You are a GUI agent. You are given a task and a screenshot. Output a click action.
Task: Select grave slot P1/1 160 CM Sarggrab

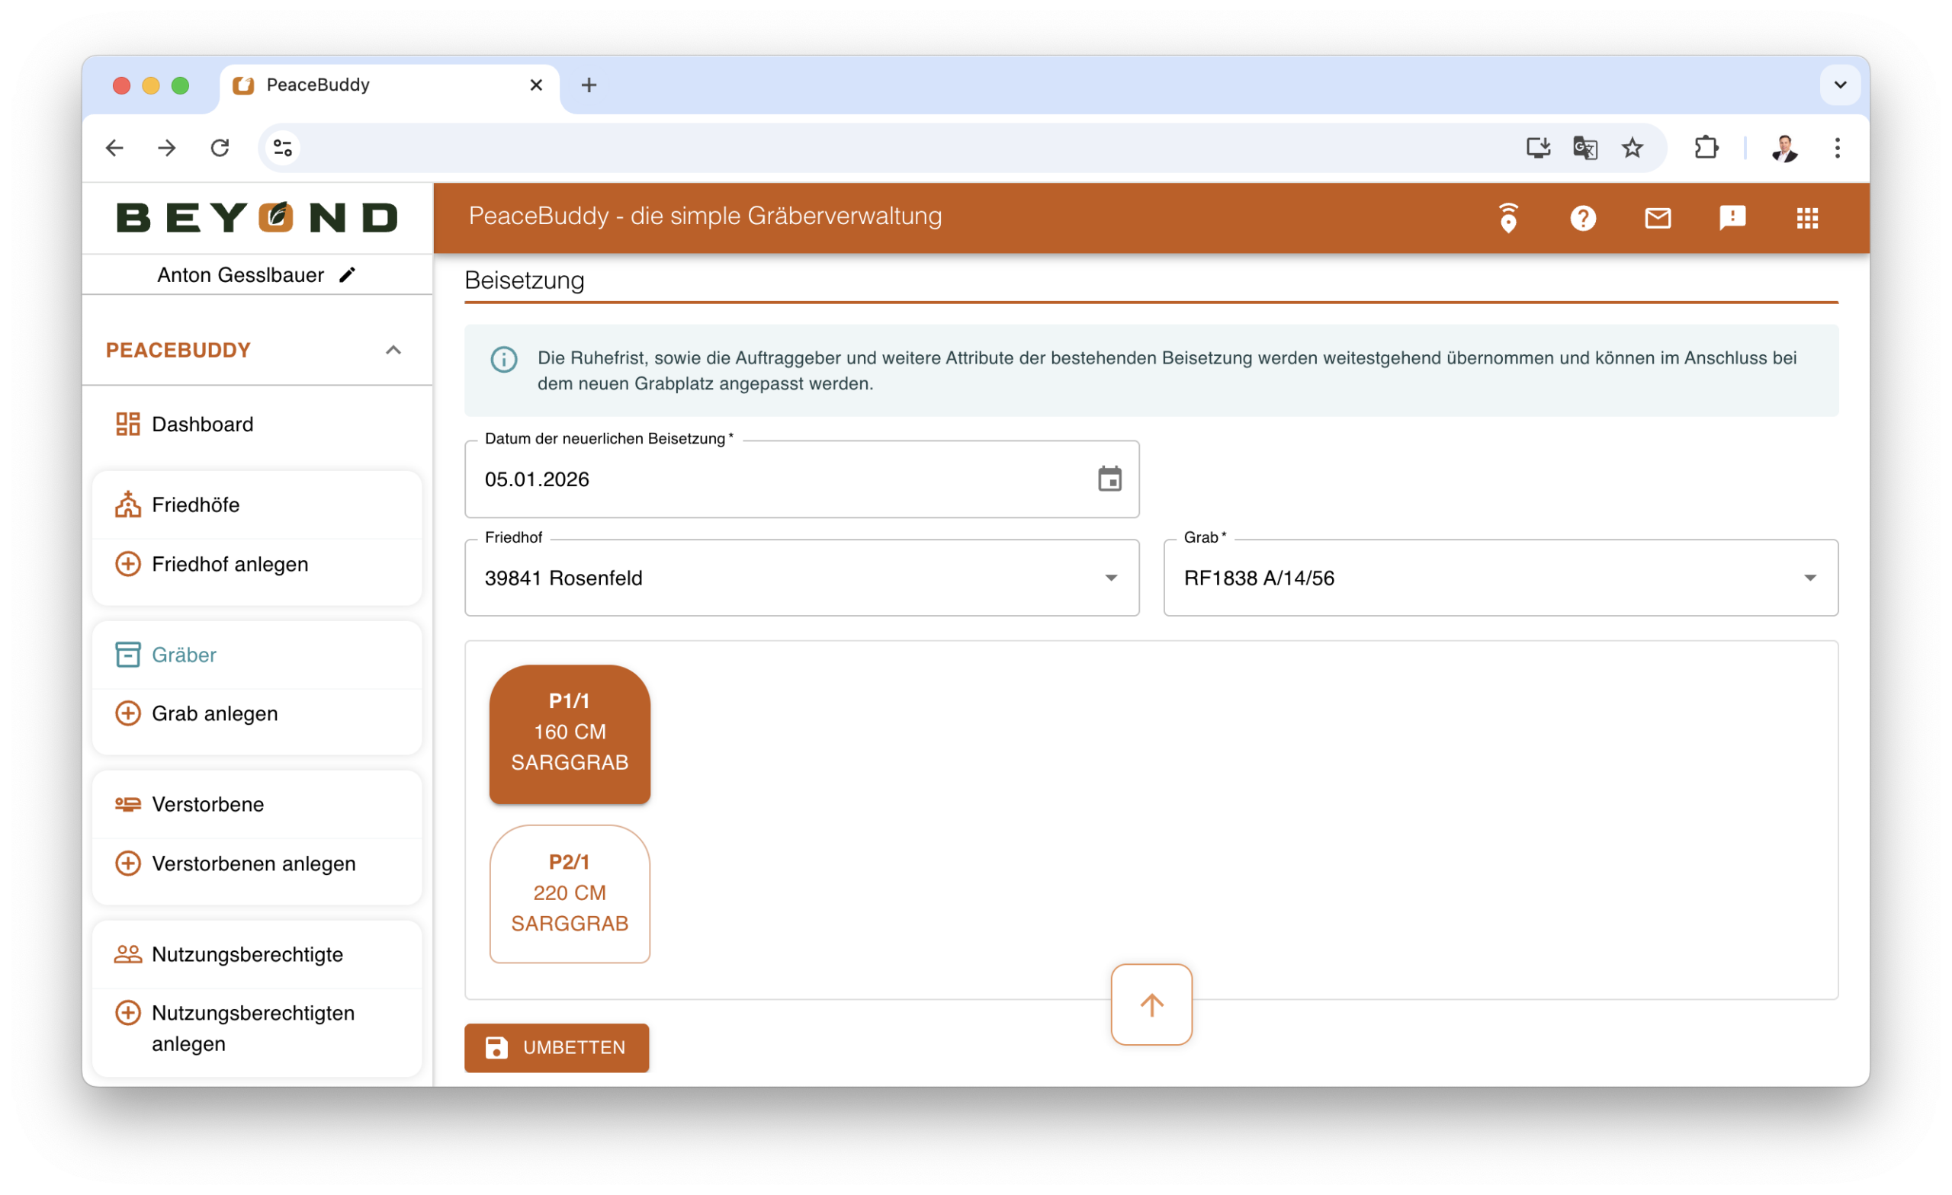(570, 733)
